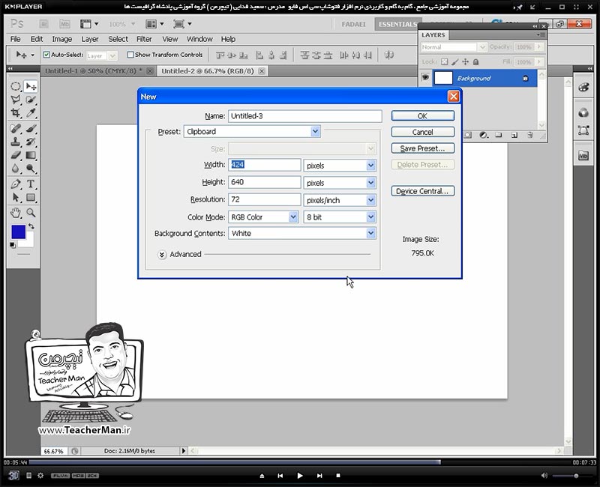Open the Preset dropdown showing Clipboard
The width and height of the screenshot is (600, 487).
[252, 132]
